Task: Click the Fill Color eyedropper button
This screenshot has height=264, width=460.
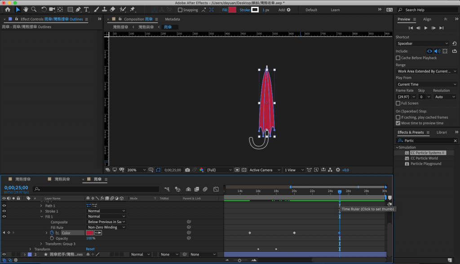Action: point(98,233)
